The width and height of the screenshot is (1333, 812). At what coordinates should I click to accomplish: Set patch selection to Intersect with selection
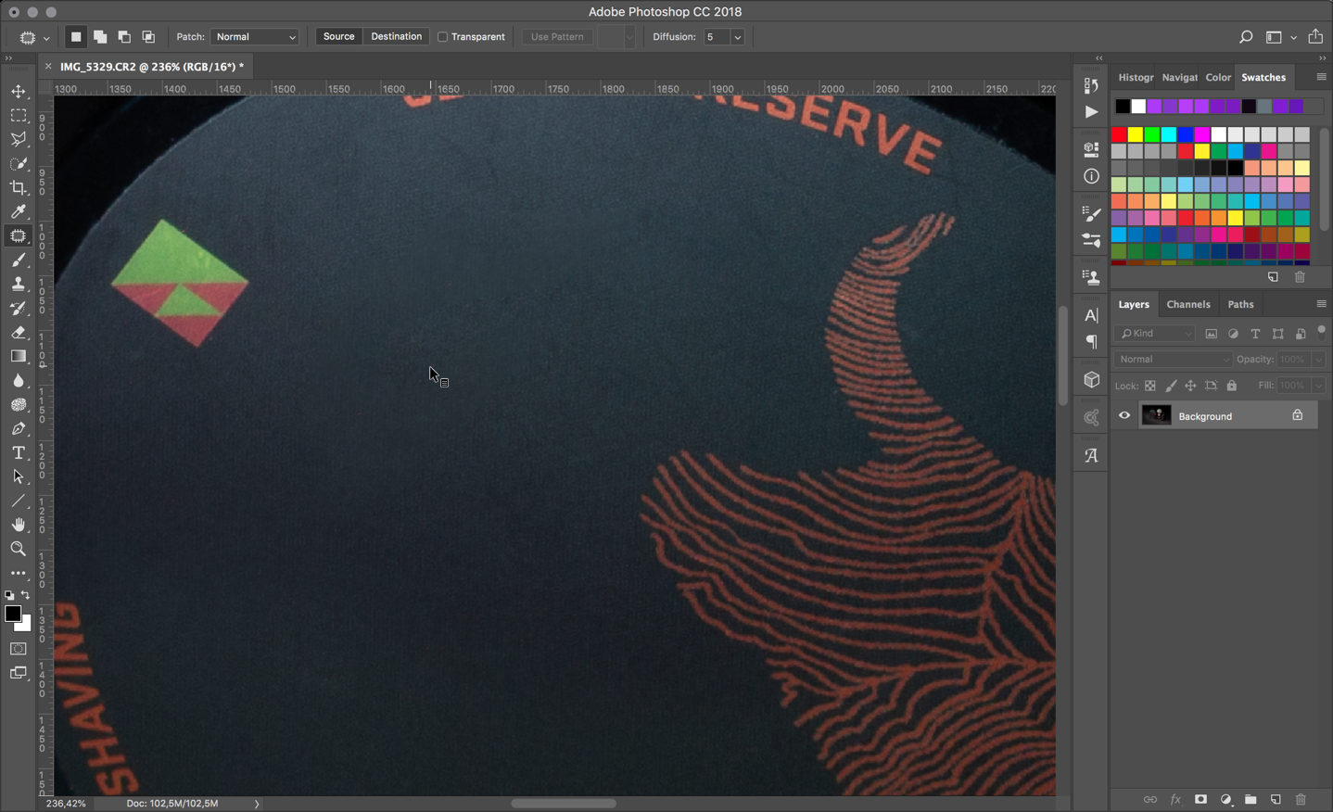pos(148,37)
